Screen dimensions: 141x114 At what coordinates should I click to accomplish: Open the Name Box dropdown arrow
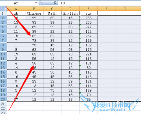coord(36,3)
